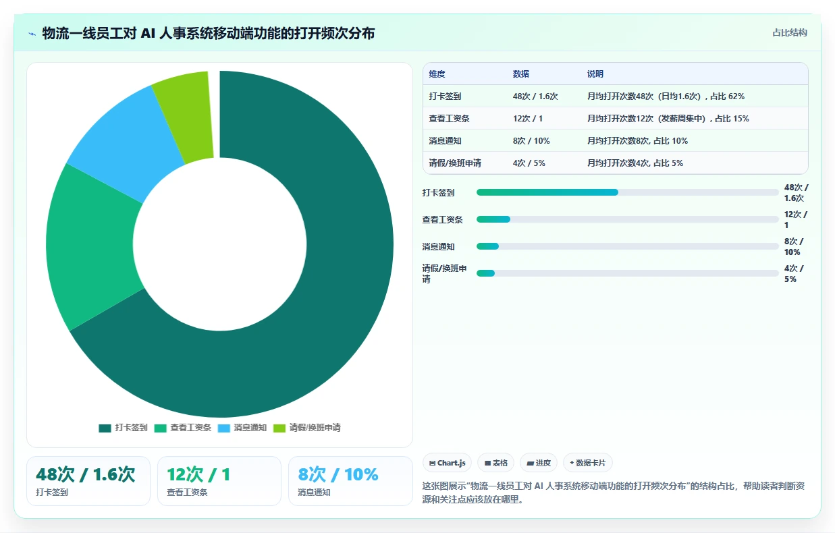Image resolution: width=835 pixels, height=533 pixels.
Task: Open the 8次 / 10% 消息通知 data card
Action: point(350,481)
